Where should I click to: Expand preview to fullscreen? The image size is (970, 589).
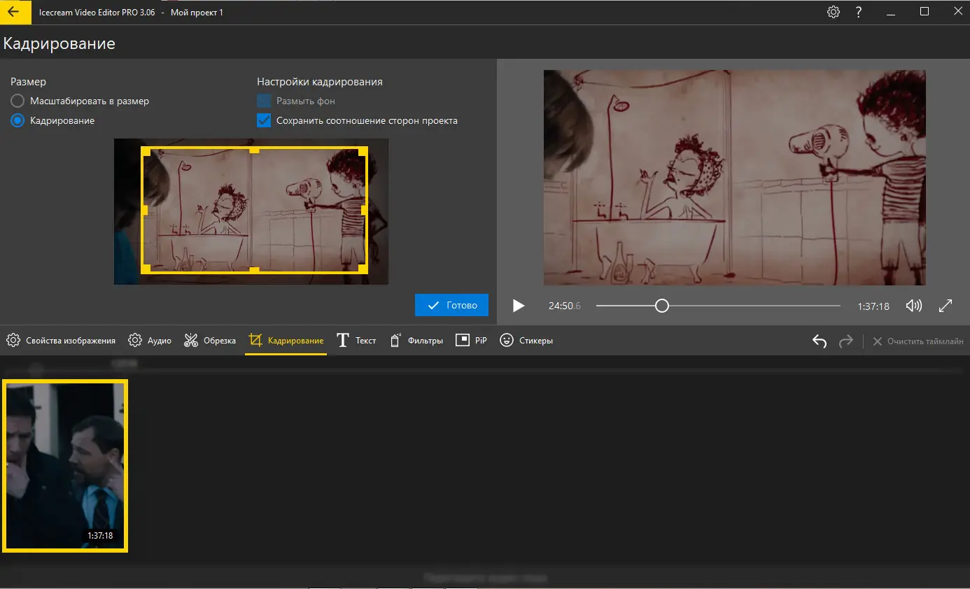[945, 306]
